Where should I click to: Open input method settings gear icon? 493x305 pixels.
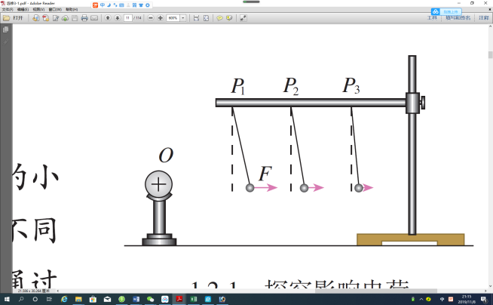pos(148,5)
